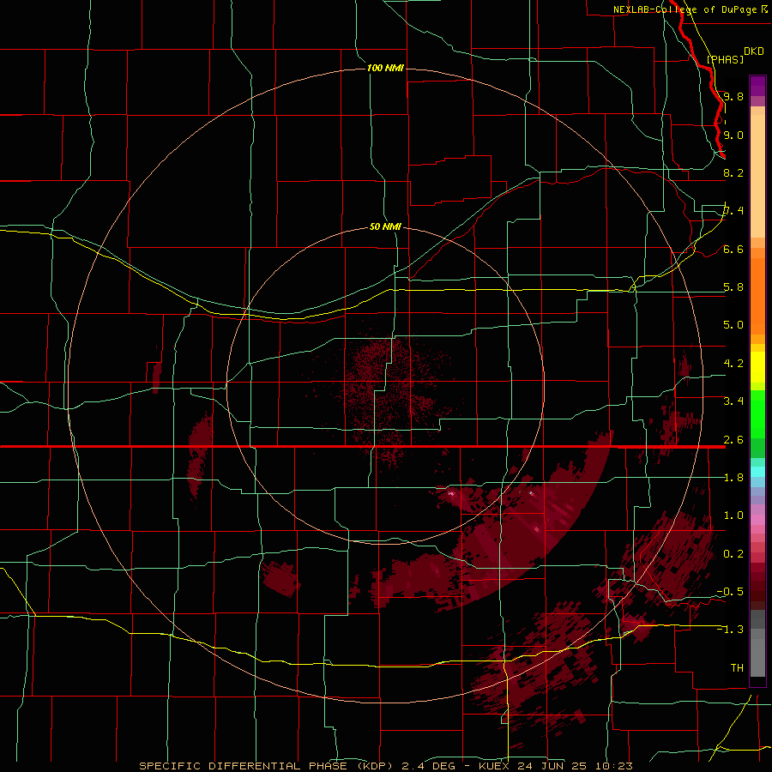The width and height of the screenshot is (772, 772).
Task: Click the 0.2 value on the color scale
Action: (x=733, y=554)
